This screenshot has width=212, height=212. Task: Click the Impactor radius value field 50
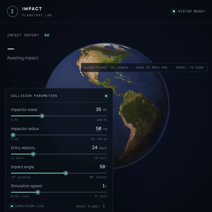click(99, 129)
